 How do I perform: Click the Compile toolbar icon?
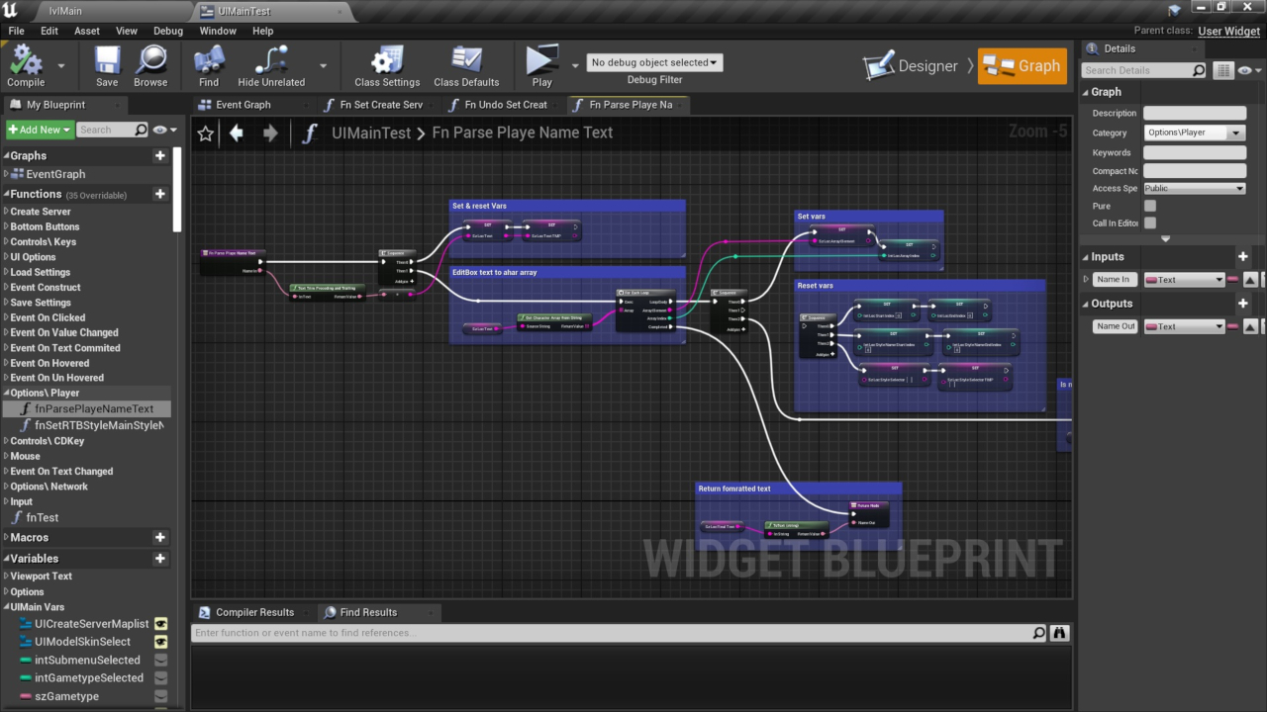point(26,63)
